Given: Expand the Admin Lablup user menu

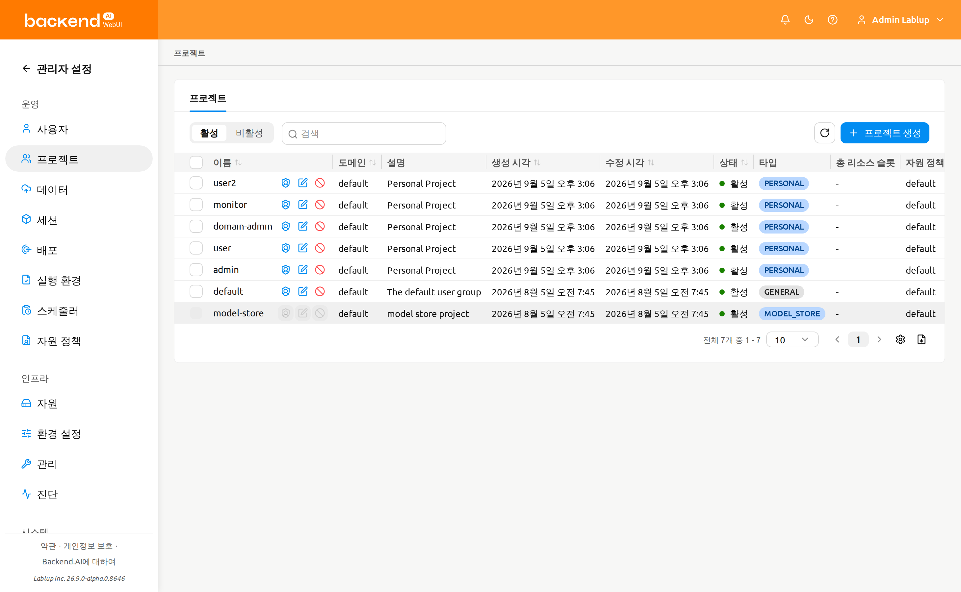Looking at the screenshot, I should [x=900, y=20].
